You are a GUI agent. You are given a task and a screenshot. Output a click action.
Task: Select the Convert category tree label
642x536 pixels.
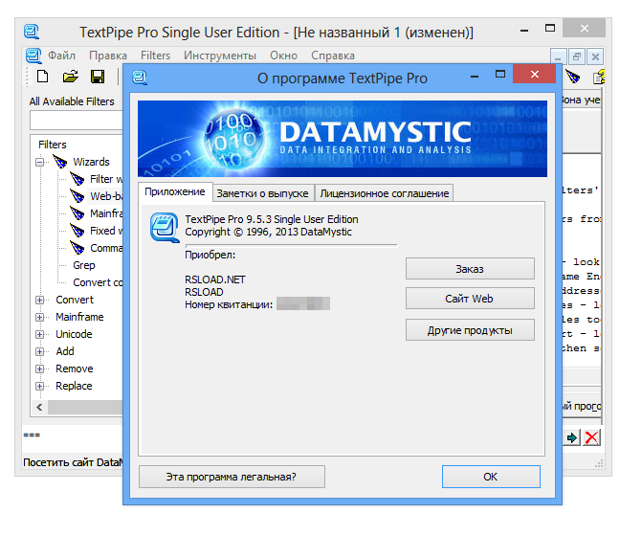[75, 300]
